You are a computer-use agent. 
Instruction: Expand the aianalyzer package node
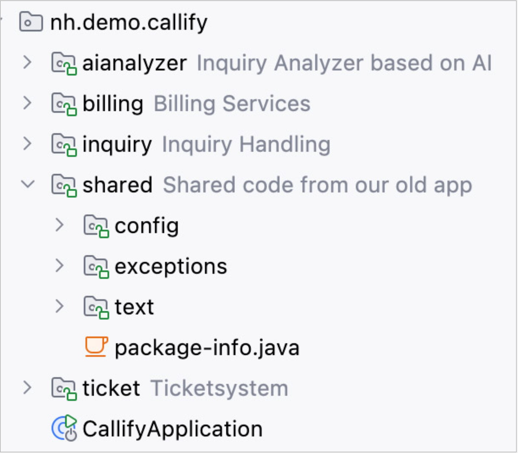click(28, 63)
